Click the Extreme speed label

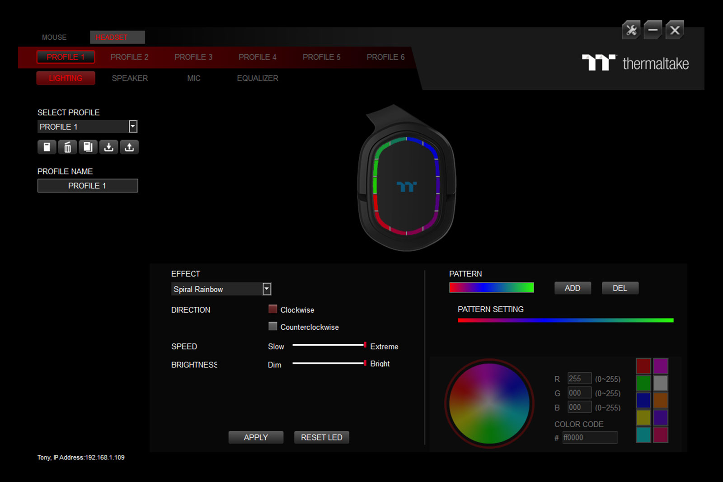(x=384, y=346)
